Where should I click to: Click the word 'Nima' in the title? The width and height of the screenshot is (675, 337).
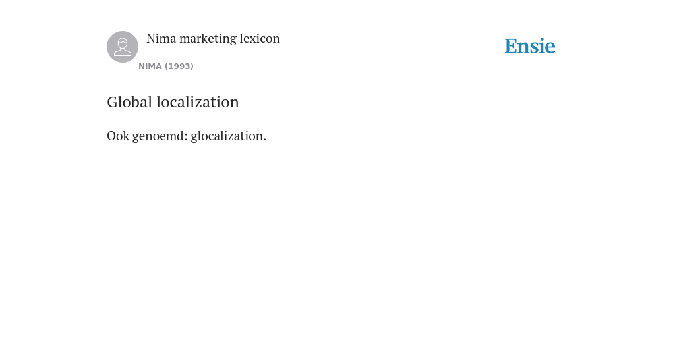pos(161,38)
